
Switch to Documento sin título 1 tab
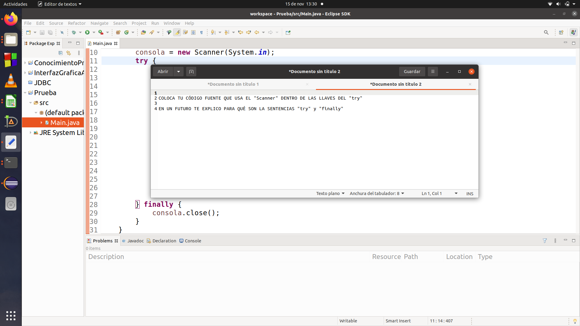(x=233, y=84)
